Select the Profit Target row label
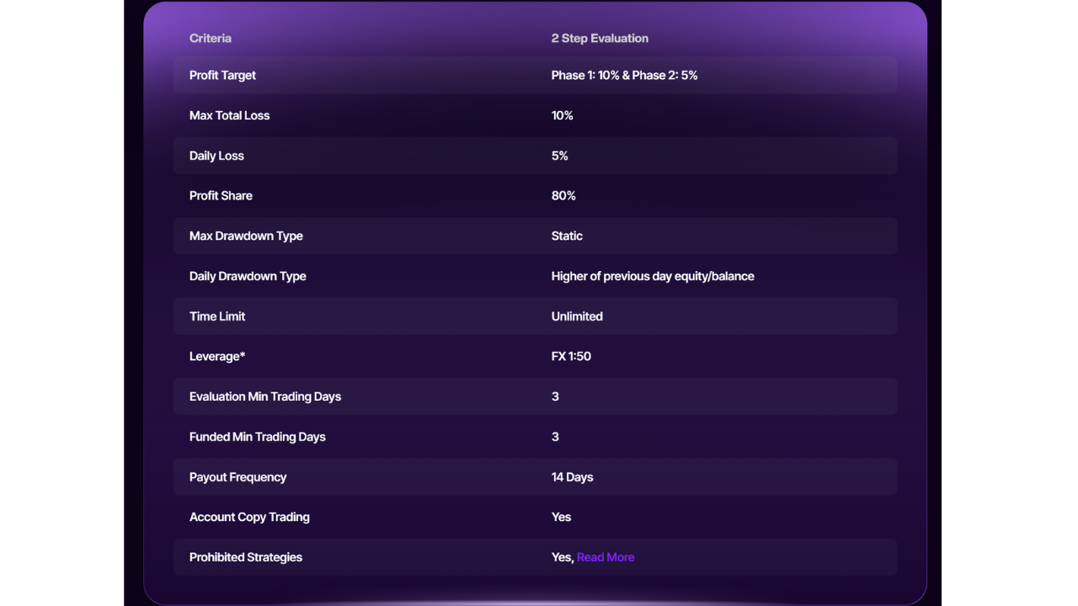 [x=222, y=75]
